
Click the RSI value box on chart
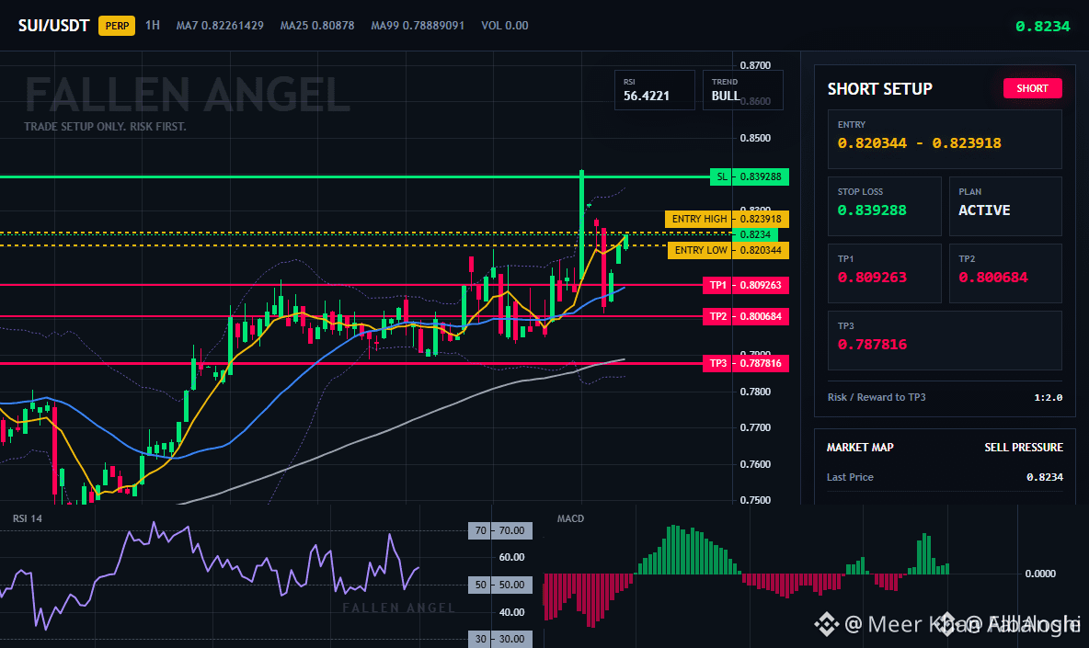click(x=654, y=90)
